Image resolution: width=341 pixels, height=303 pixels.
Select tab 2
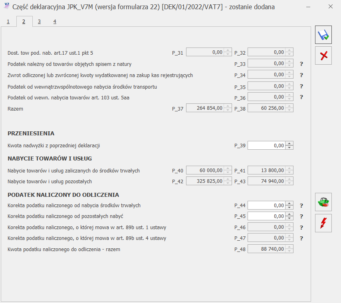point(24,22)
